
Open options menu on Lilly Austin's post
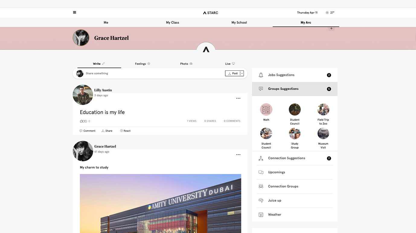point(238,98)
